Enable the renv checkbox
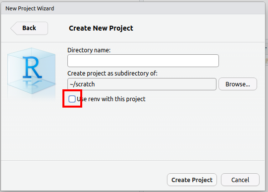This screenshot has width=268, height=192. coord(72,99)
